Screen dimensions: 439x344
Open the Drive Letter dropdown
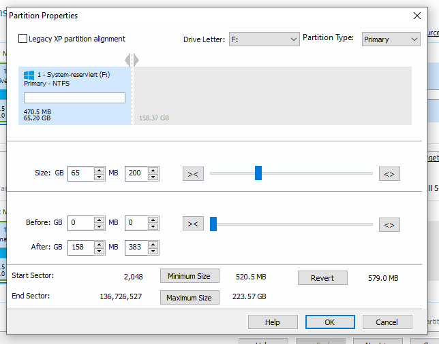[264, 39]
